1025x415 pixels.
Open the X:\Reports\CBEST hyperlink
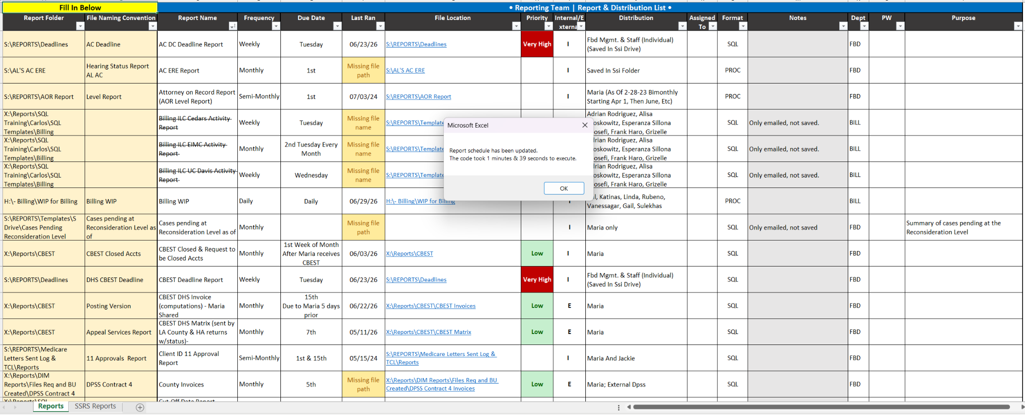click(410, 254)
